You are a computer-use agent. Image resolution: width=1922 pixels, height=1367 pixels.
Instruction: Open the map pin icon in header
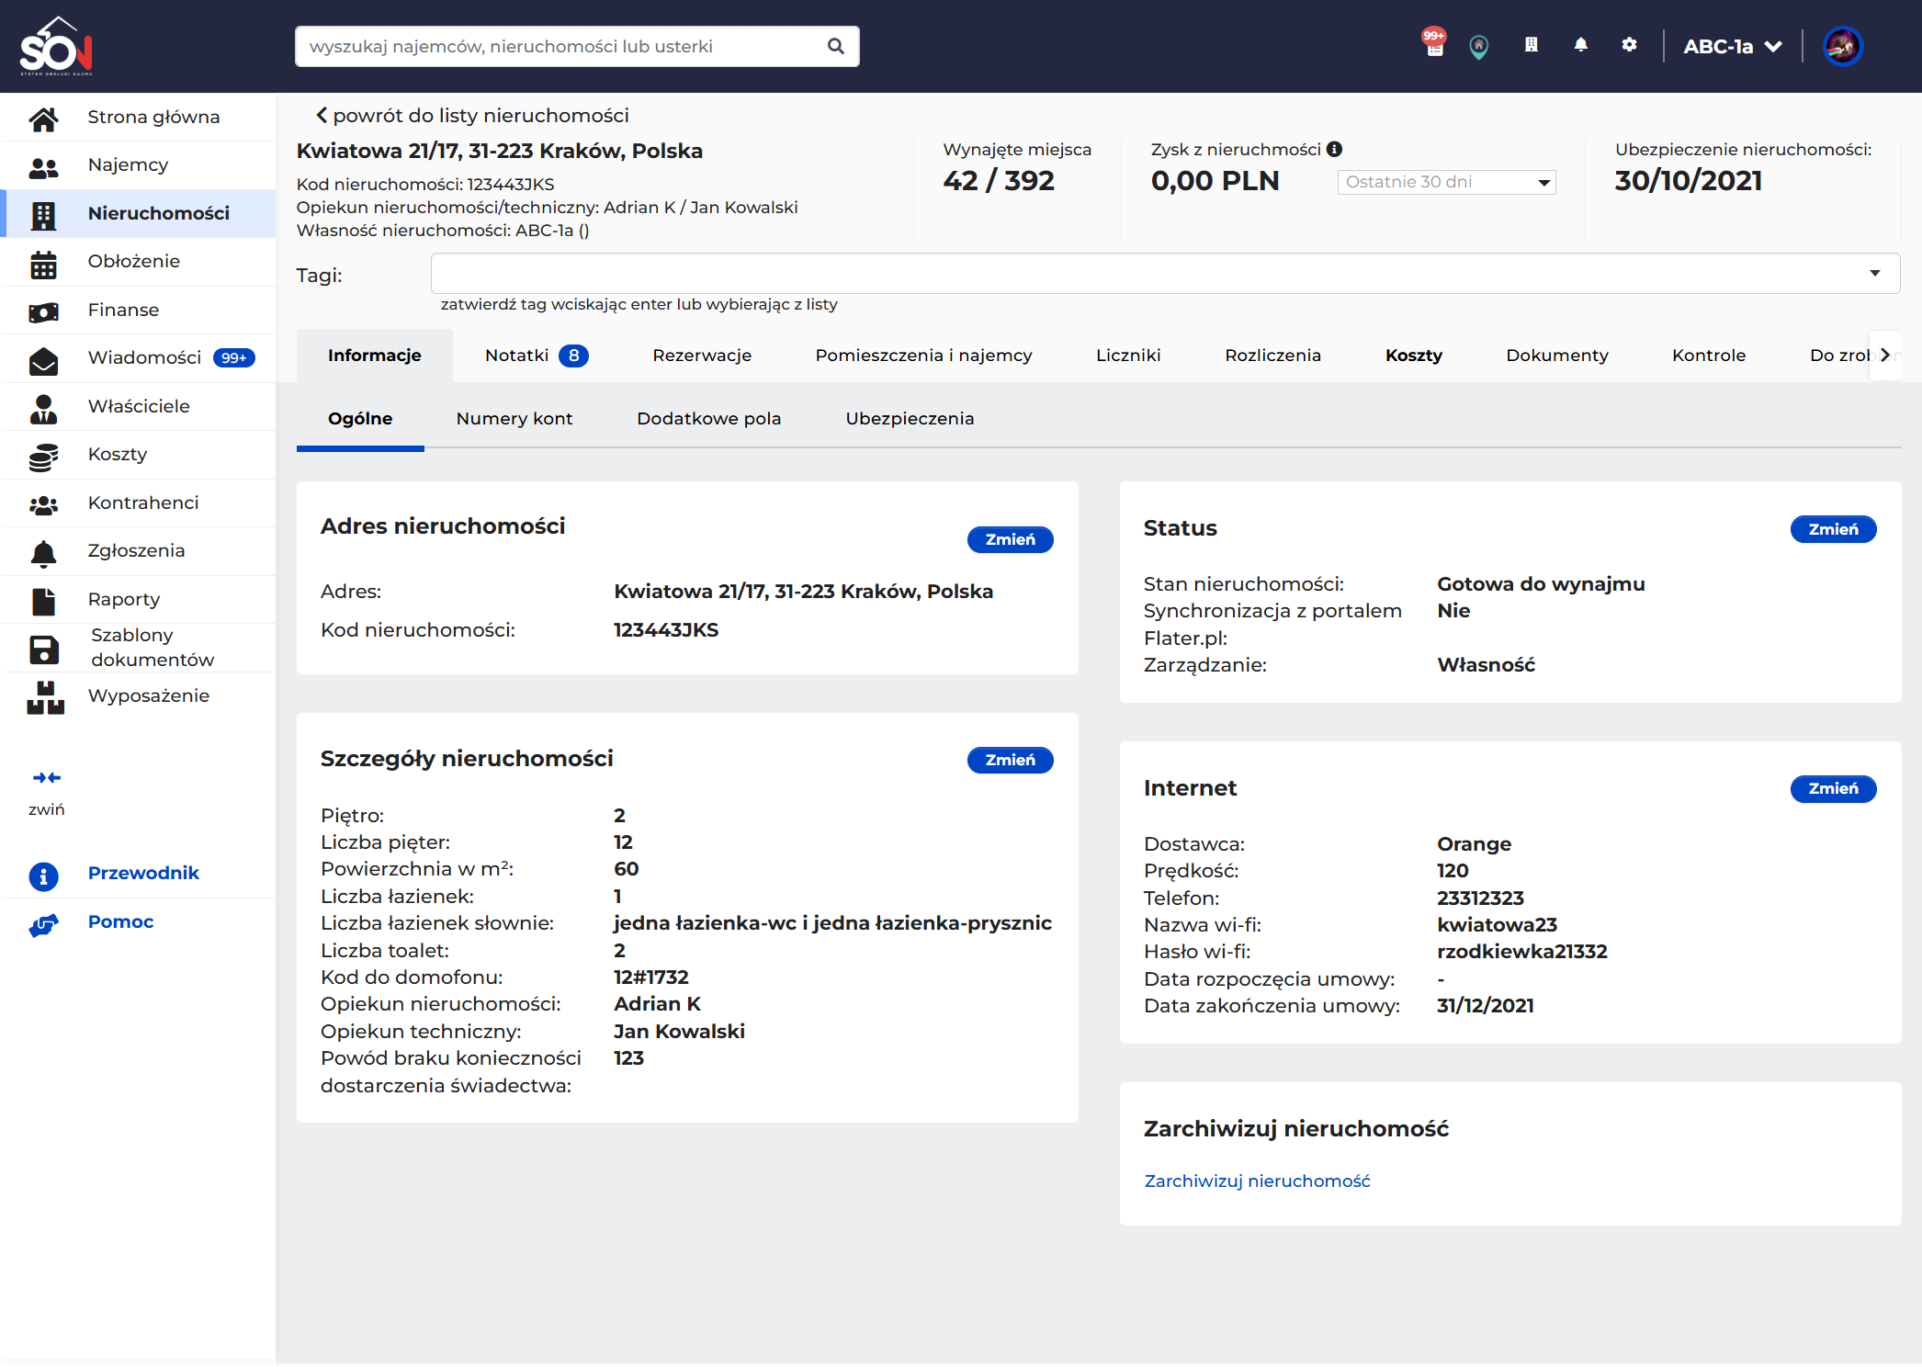coord(1478,46)
